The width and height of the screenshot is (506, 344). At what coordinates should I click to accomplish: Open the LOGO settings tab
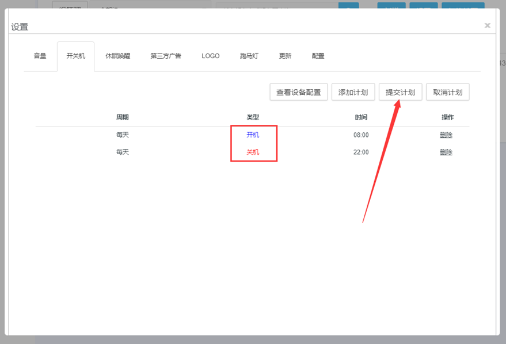click(210, 56)
